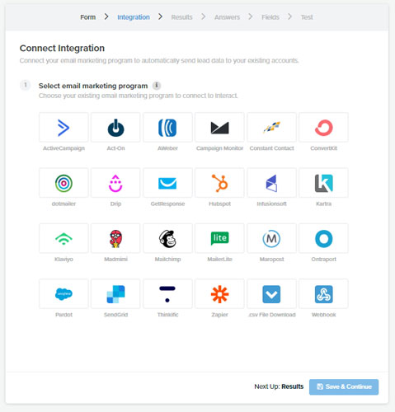Click the Save & Continue button
The image size is (395, 412).
(x=344, y=386)
